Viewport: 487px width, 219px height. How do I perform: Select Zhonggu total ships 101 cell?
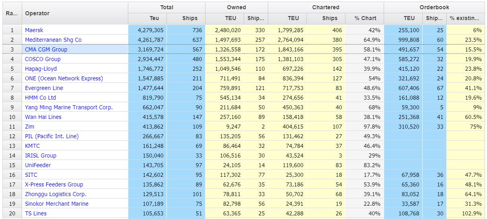(186, 194)
